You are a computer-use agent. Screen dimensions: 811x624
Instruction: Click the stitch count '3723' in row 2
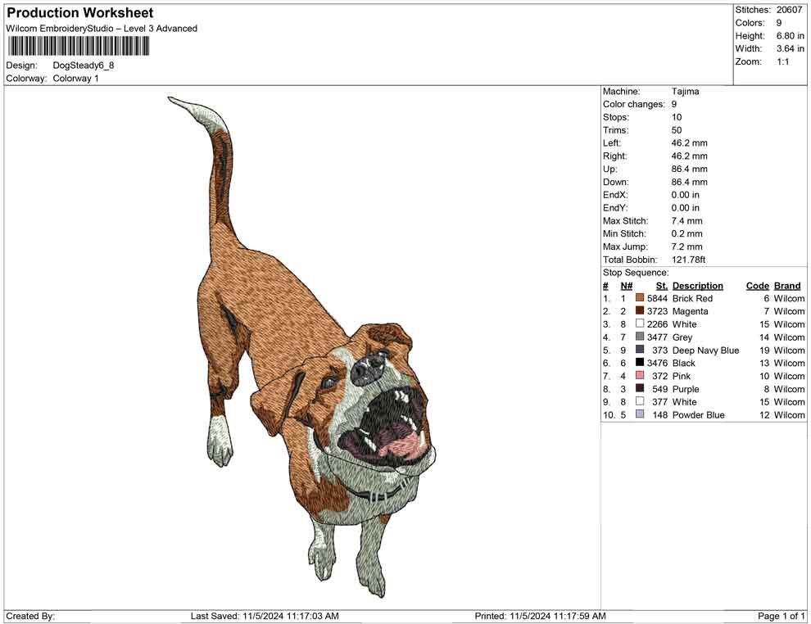(x=657, y=311)
